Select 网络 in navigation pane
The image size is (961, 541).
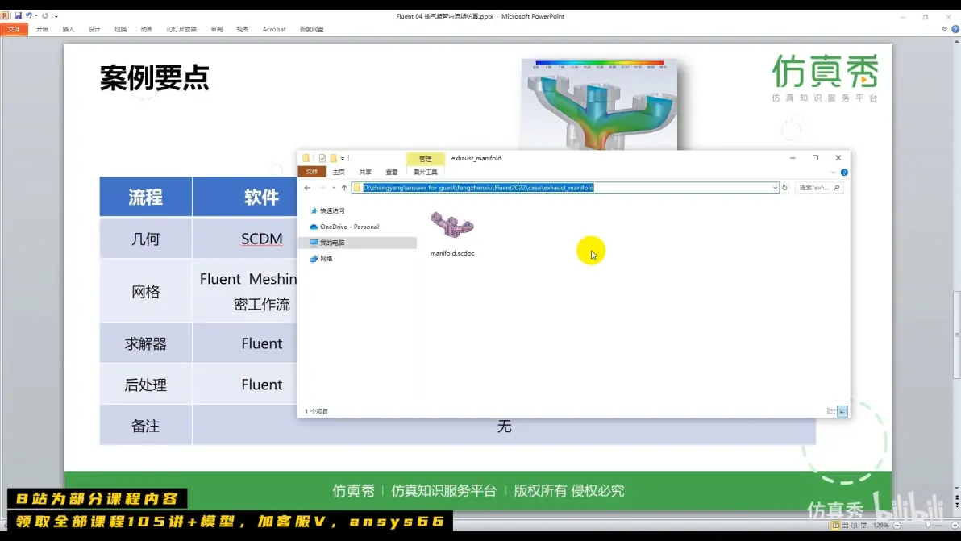point(321,259)
